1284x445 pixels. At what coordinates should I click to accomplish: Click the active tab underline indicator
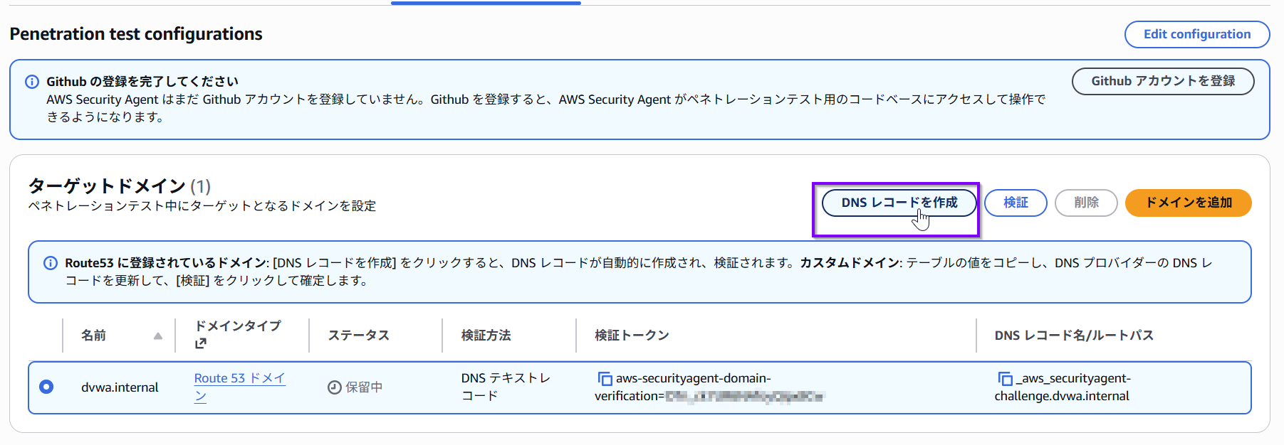[486, 3]
